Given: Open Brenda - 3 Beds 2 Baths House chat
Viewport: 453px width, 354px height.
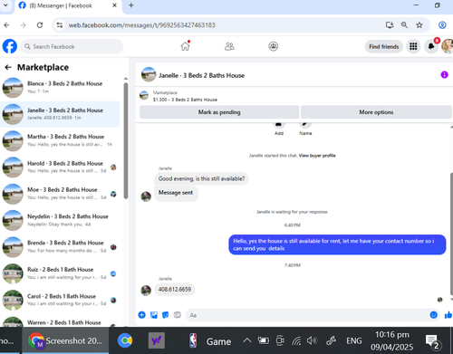Looking at the screenshot, I should point(61,247).
